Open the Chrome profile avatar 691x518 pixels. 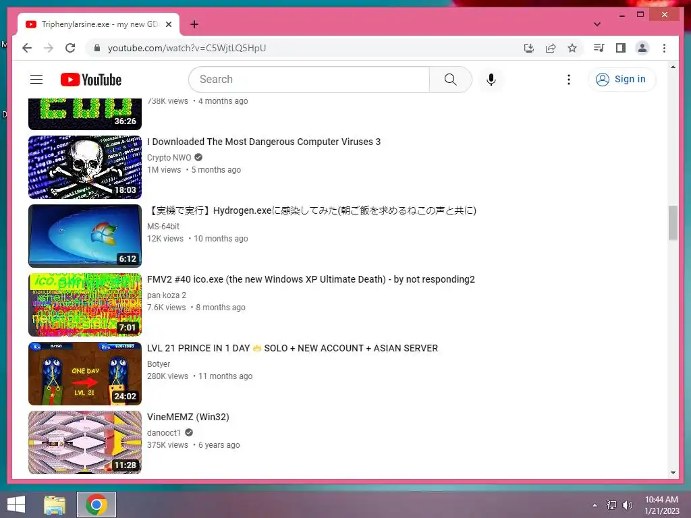click(x=642, y=48)
